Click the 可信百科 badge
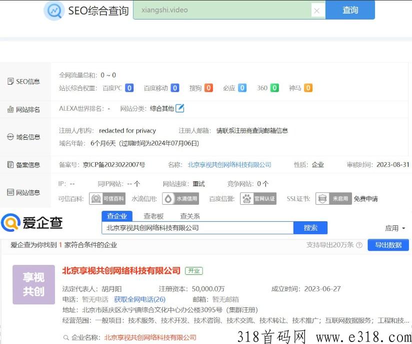 coord(107,199)
